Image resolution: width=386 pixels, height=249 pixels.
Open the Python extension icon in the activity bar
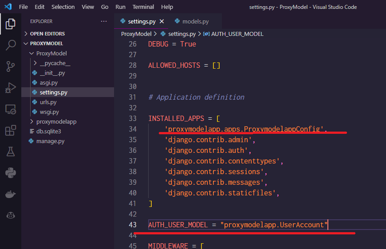pyautogui.click(x=11, y=173)
